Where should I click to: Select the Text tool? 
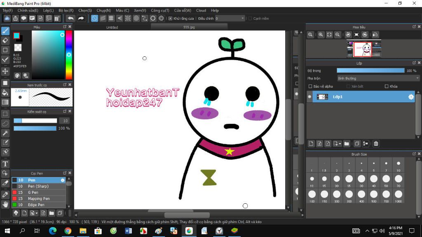click(5, 164)
